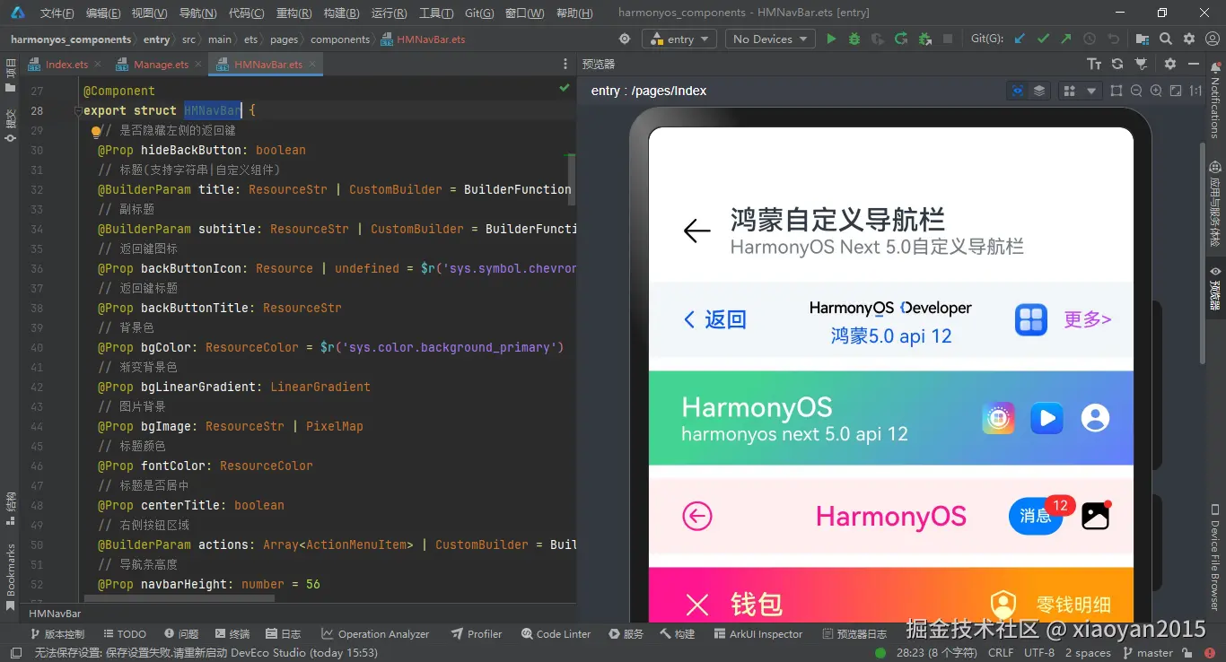Change the CRLF line separator setting
The width and height of the screenshot is (1226, 662).
pos(1001,653)
